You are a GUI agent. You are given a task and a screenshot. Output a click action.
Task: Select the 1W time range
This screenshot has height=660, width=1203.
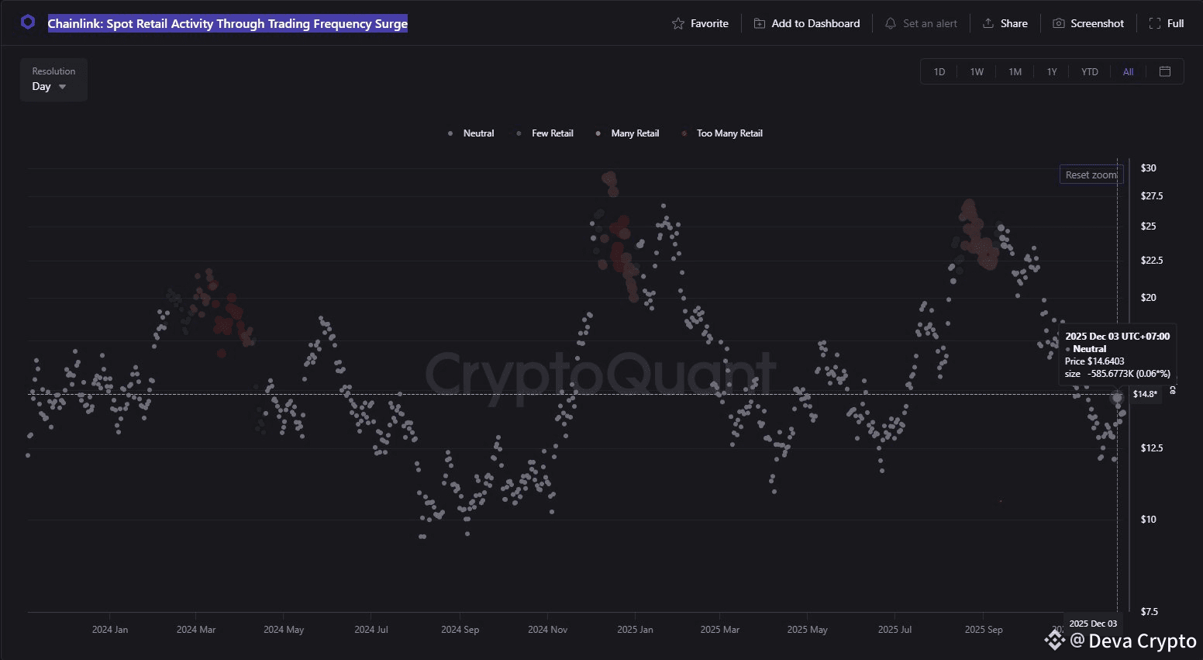point(977,72)
